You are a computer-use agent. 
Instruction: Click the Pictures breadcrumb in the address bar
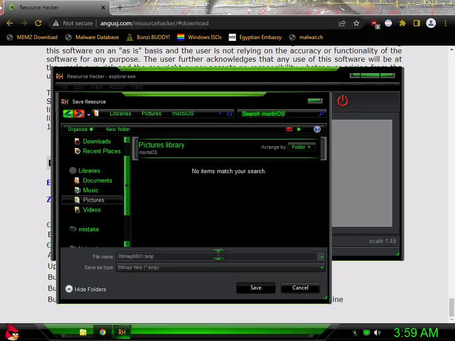pyautogui.click(x=152, y=114)
